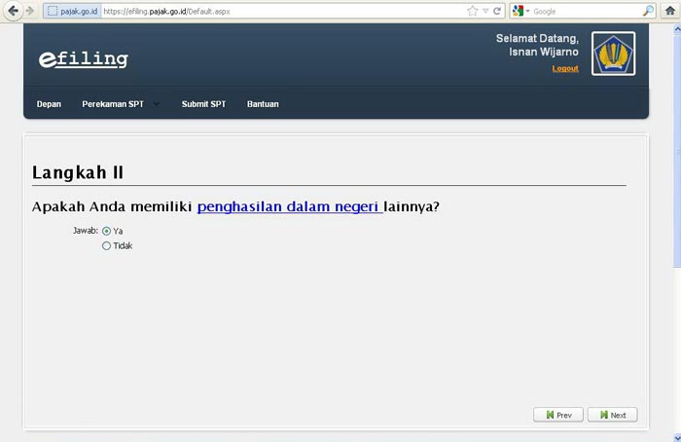Select the Tidak radio button

coord(106,246)
